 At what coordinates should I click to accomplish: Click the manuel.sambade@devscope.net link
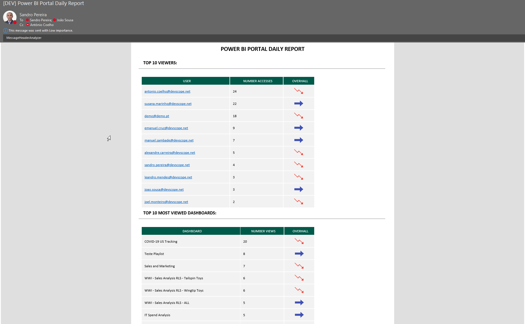pyautogui.click(x=169, y=140)
